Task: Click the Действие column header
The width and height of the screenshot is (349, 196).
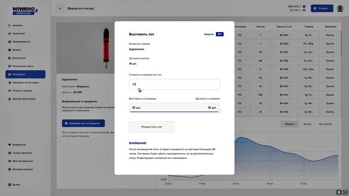Action: coord(330,27)
